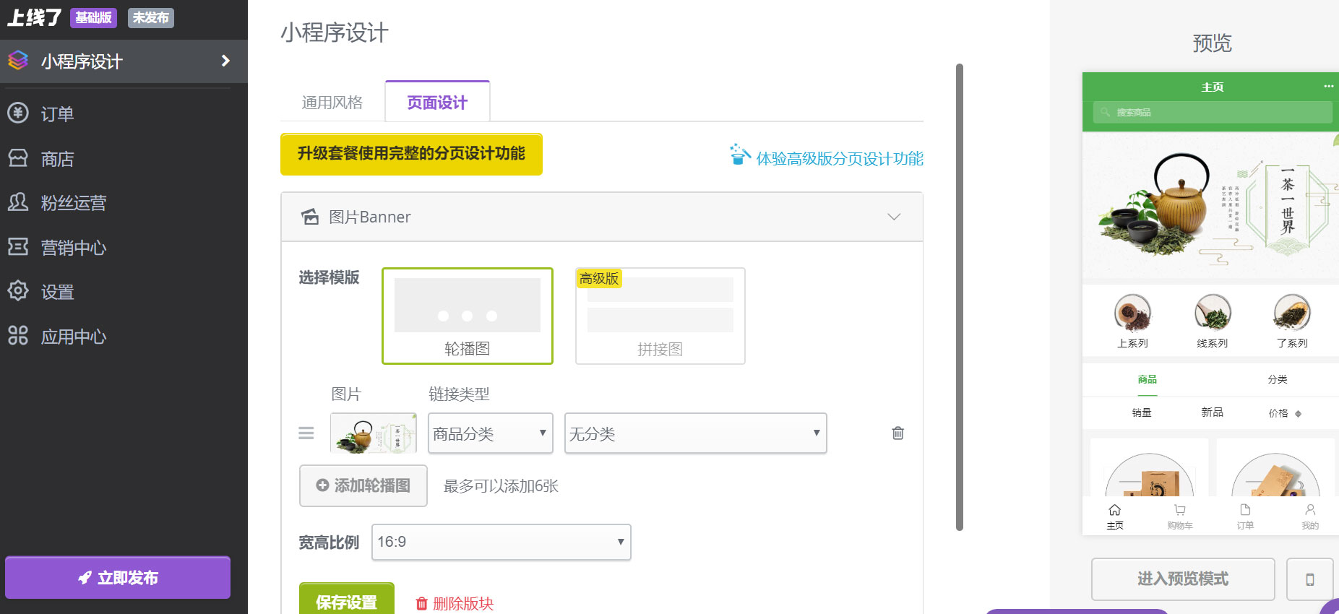Click 添加轮播图 button
1339x614 pixels.
pyautogui.click(x=363, y=485)
